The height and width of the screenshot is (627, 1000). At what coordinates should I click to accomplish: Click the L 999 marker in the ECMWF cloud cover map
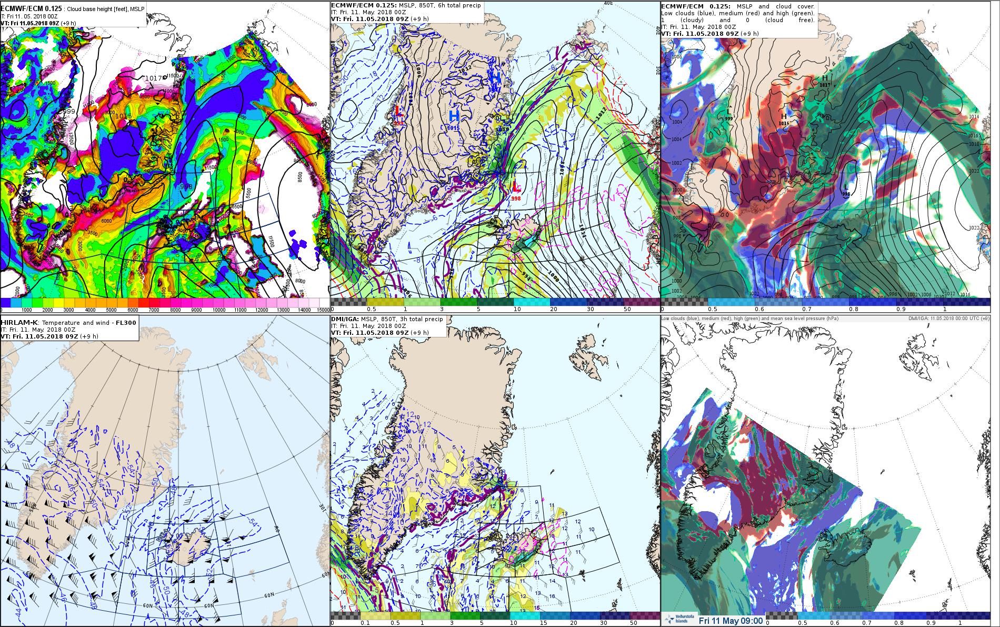pyautogui.click(x=729, y=115)
